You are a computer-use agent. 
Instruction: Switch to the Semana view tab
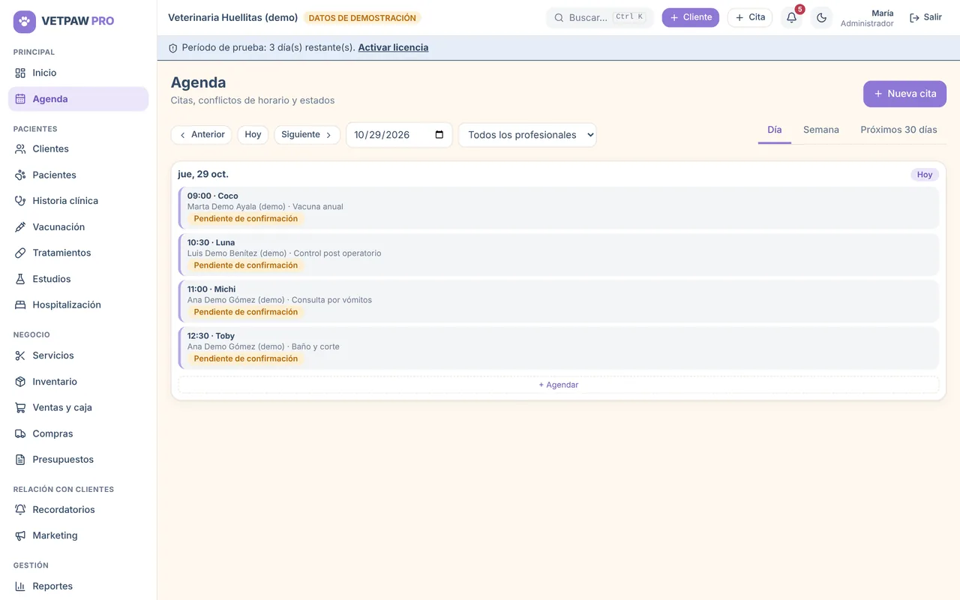[821, 130]
